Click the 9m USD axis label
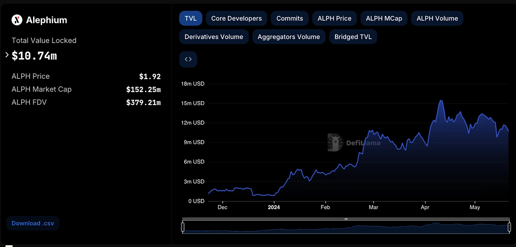The image size is (516, 247). [x=194, y=142]
